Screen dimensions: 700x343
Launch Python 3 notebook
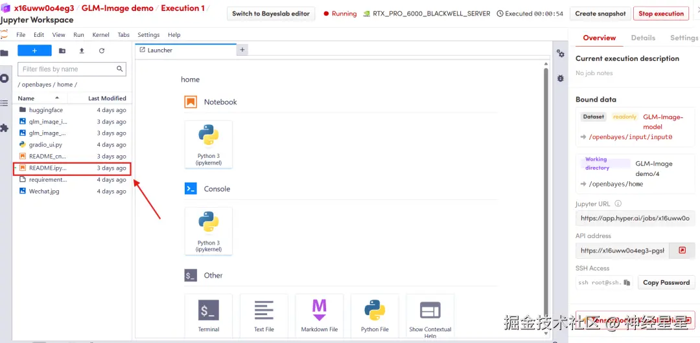(209, 144)
